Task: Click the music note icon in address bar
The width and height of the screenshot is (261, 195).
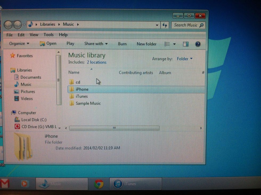Action: [31, 25]
